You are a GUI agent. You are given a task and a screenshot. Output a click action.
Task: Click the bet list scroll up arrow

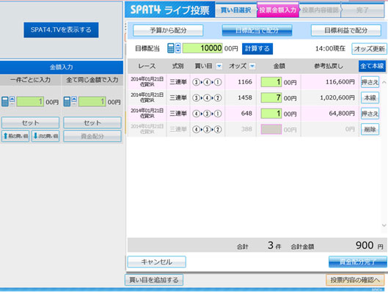(384, 82)
